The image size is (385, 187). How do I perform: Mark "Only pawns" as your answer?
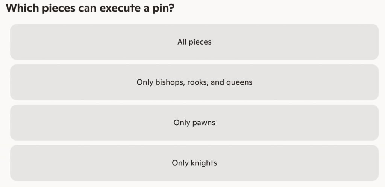tap(194, 123)
